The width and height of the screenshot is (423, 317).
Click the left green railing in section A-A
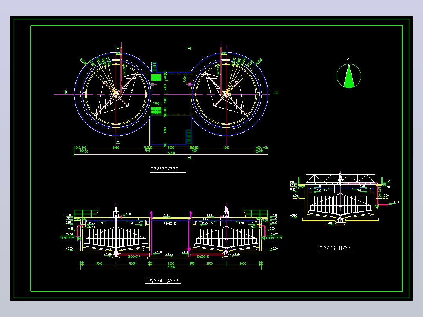86,213
